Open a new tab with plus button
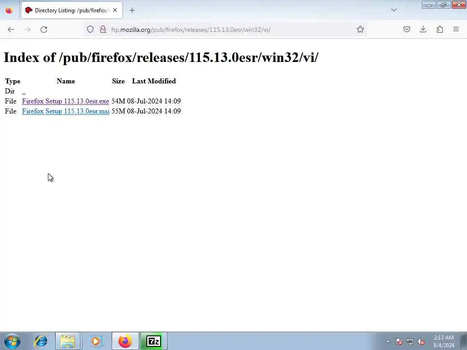This screenshot has width=467, height=350. (132, 10)
